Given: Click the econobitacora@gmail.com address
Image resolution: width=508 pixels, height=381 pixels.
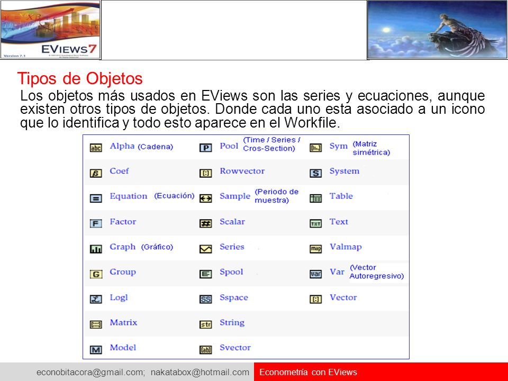Looking at the screenshot, I should (90, 372).
